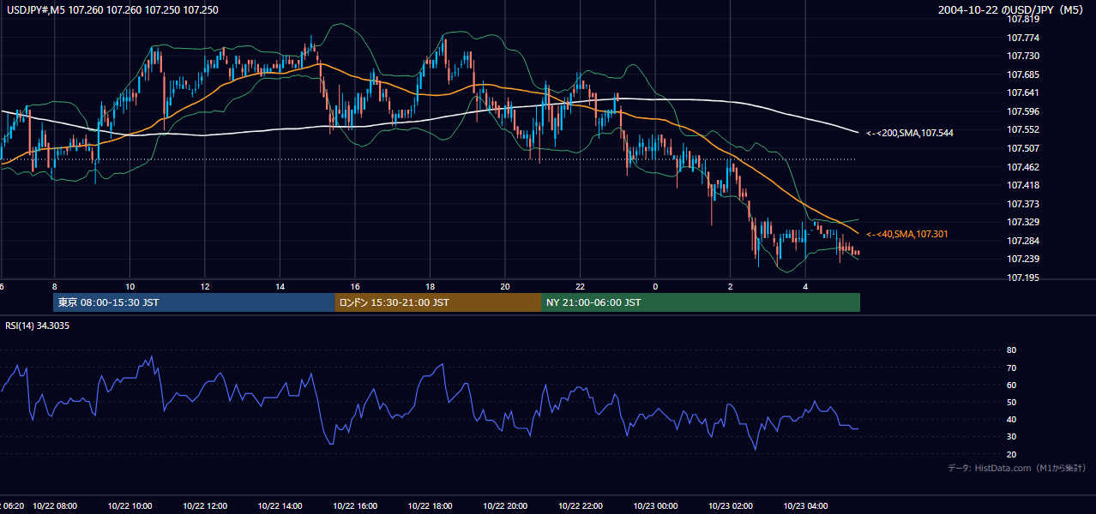Click the 107.552 price axis label
The width and height of the screenshot is (1096, 514).
click(x=1023, y=130)
